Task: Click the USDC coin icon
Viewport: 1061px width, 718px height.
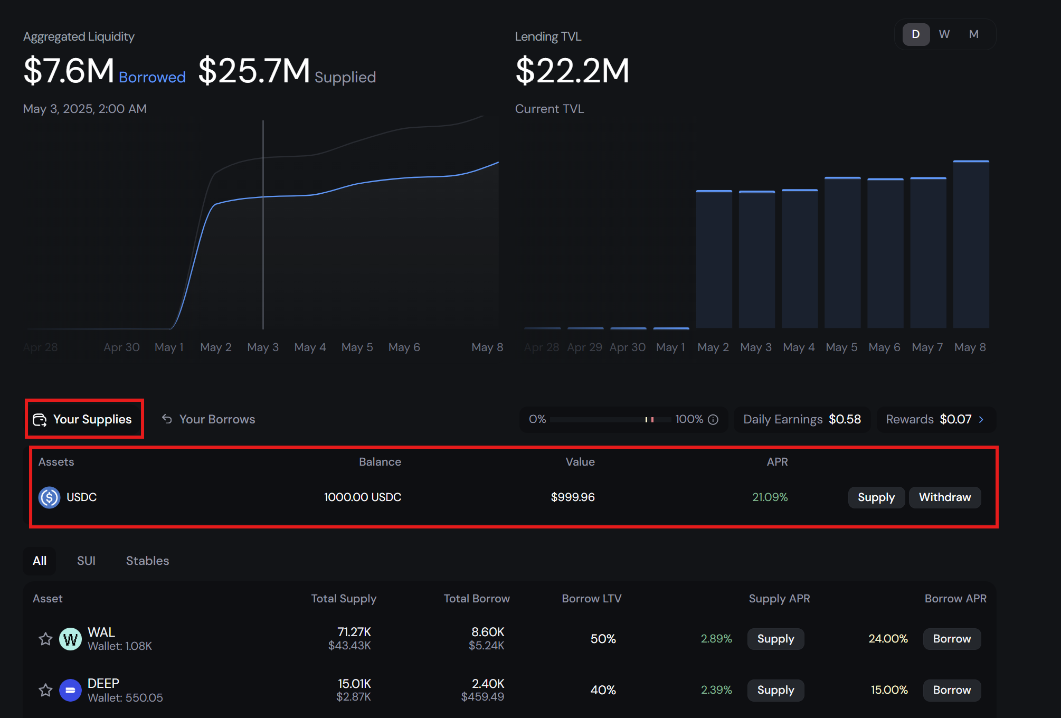Action: (x=49, y=497)
